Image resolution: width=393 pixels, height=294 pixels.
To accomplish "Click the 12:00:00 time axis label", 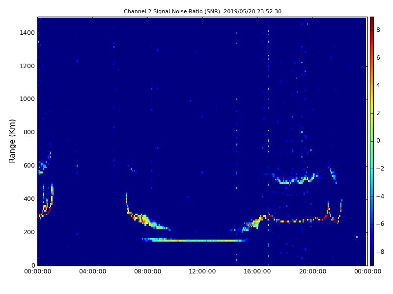I will pyautogui.click(x=202, y=271).
